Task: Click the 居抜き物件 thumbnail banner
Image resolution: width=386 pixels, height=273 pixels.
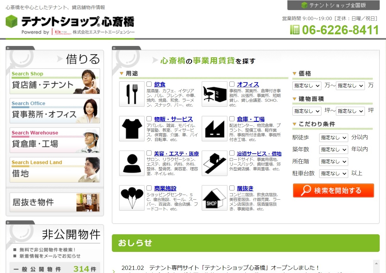Action: coord(55,202)
